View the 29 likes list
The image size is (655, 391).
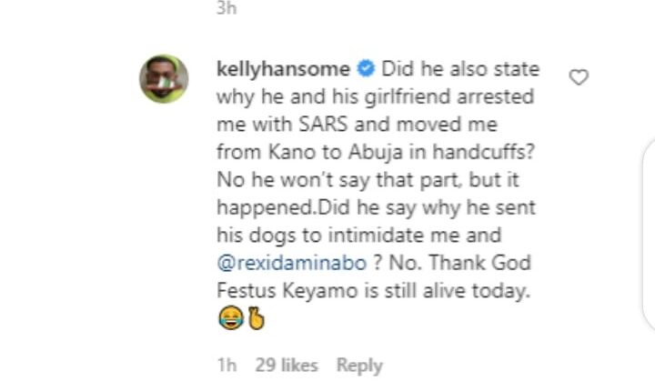(287, 366)
